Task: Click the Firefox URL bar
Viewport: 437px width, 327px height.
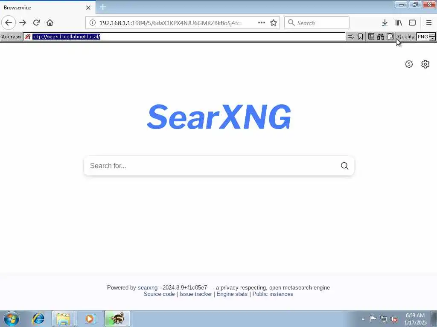Action: point(183,23)
